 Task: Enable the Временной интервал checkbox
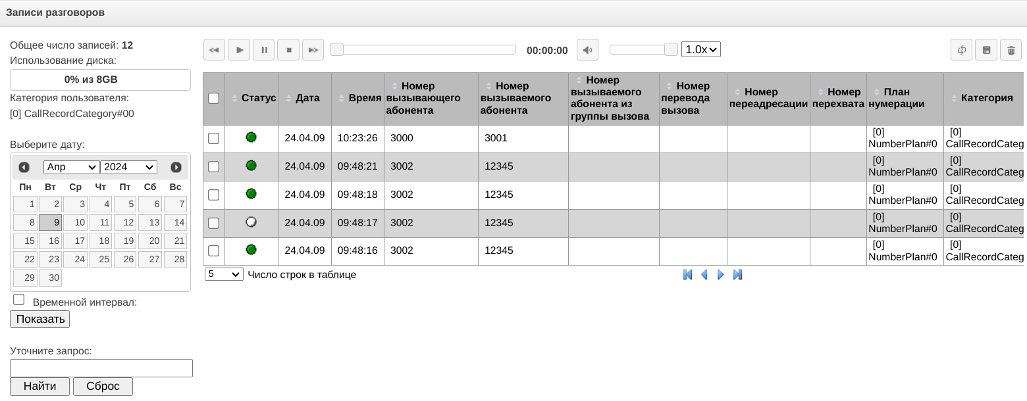tap(19, 300)
